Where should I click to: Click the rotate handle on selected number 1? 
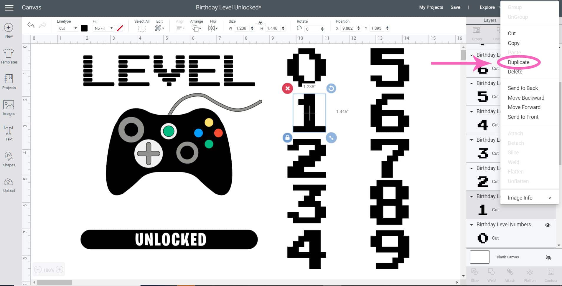click(331, 88)
